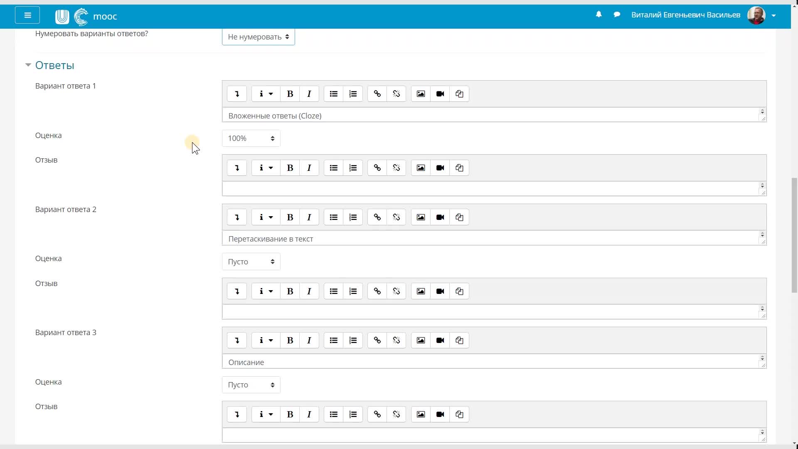Click the resize handle of answer 1 textarea
The height and width of the screenshot is (449, 798).
click(763, 119)
